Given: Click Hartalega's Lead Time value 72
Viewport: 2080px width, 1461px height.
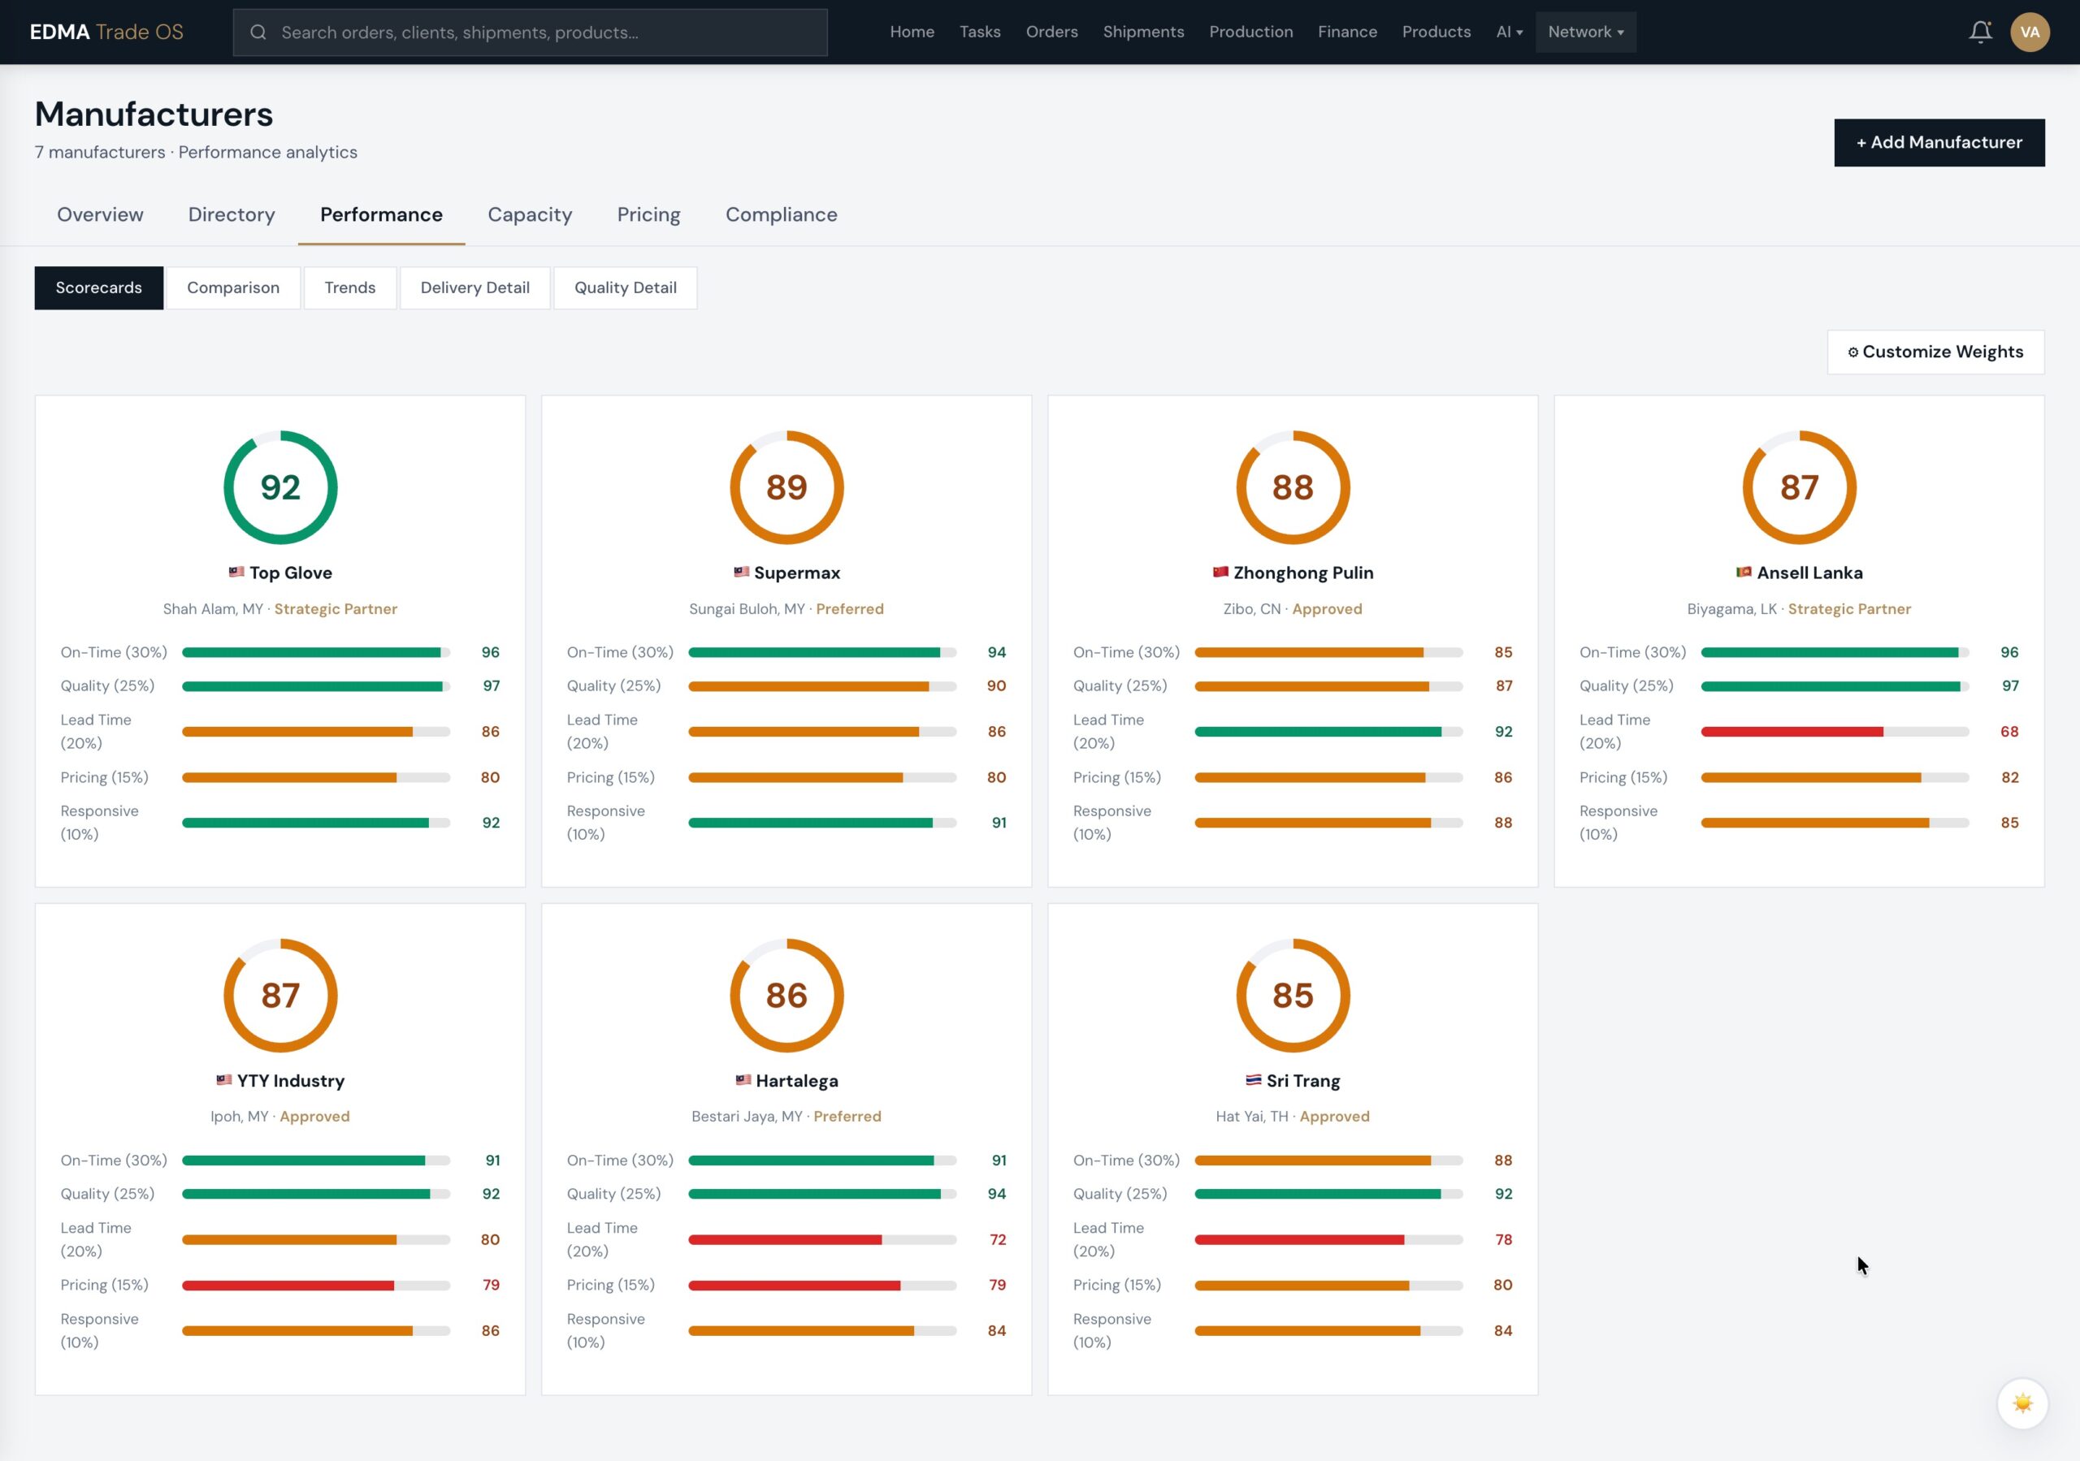Looking at the screenshot, I should pos(998,1240).
